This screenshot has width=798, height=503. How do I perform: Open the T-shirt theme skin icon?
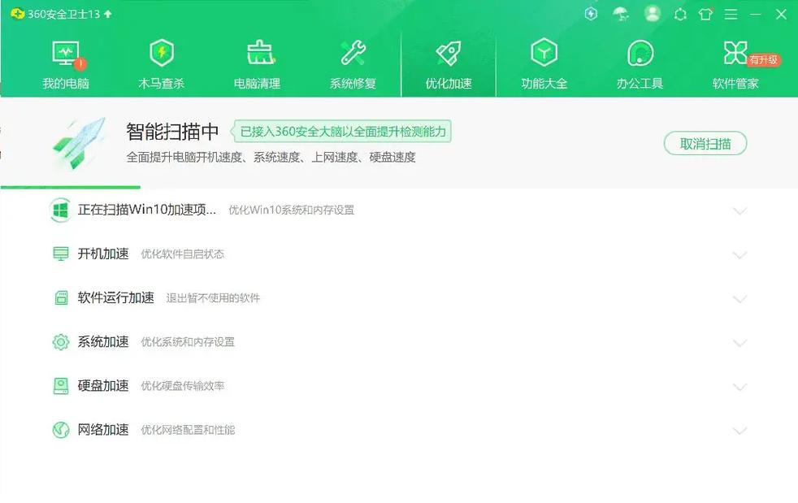(705, 14)
